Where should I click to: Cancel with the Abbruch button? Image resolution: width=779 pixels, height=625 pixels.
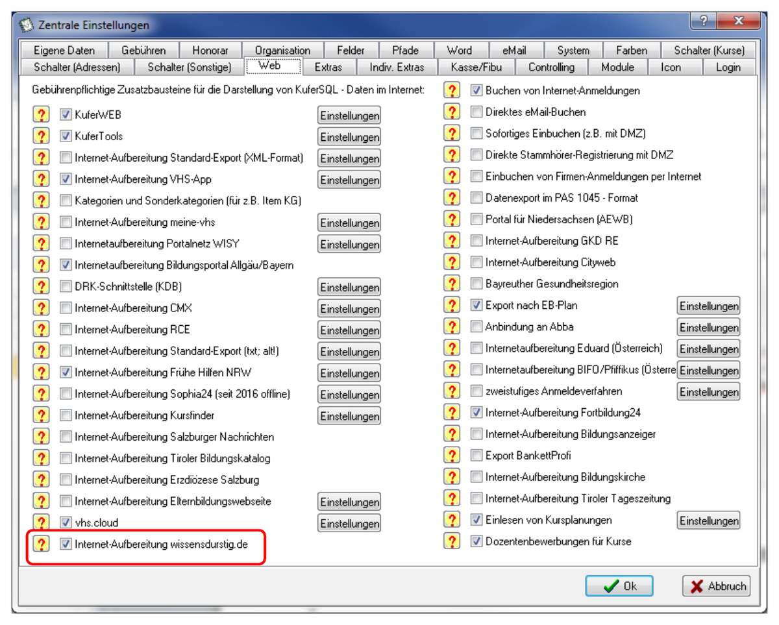[717, 586]
